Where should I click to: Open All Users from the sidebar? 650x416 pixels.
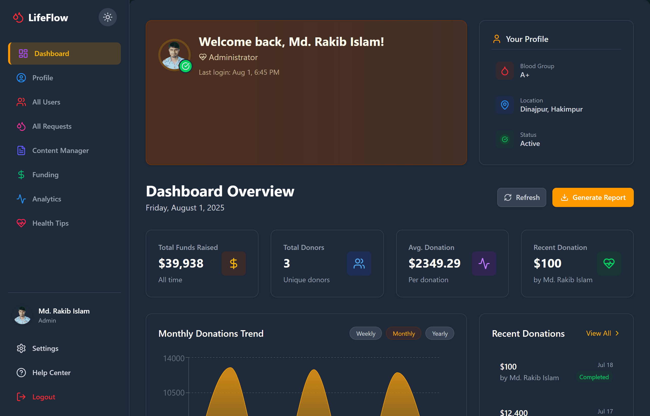(46, 102)
